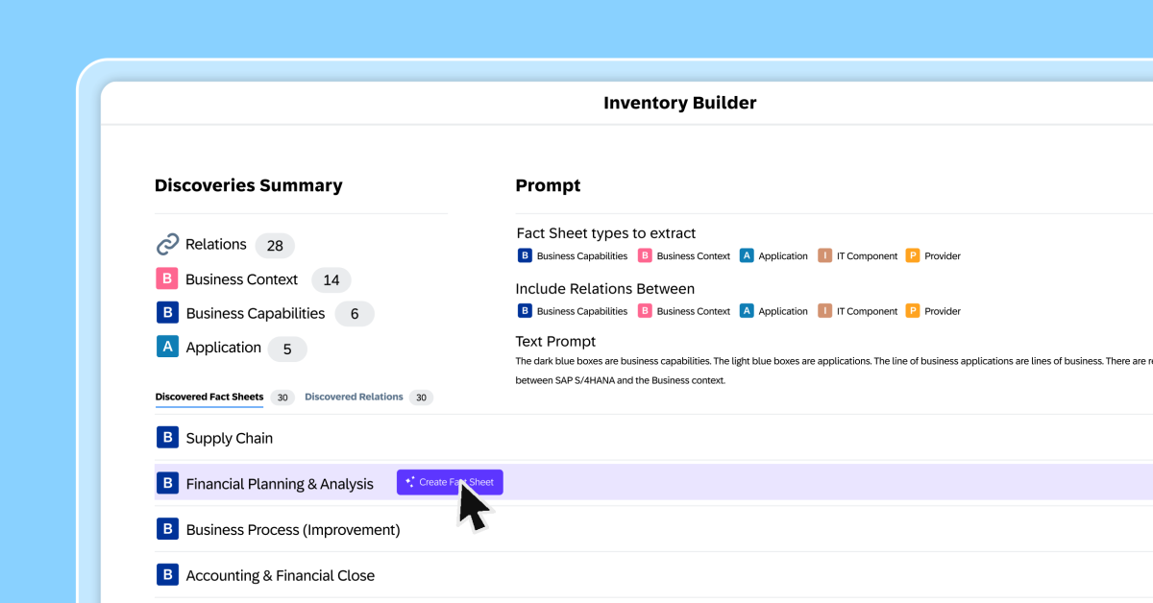The width and height of the screenshot is (1153, 603).
Task: Click the Business Process (Improvement) row icon
Action: click(167, 529)
